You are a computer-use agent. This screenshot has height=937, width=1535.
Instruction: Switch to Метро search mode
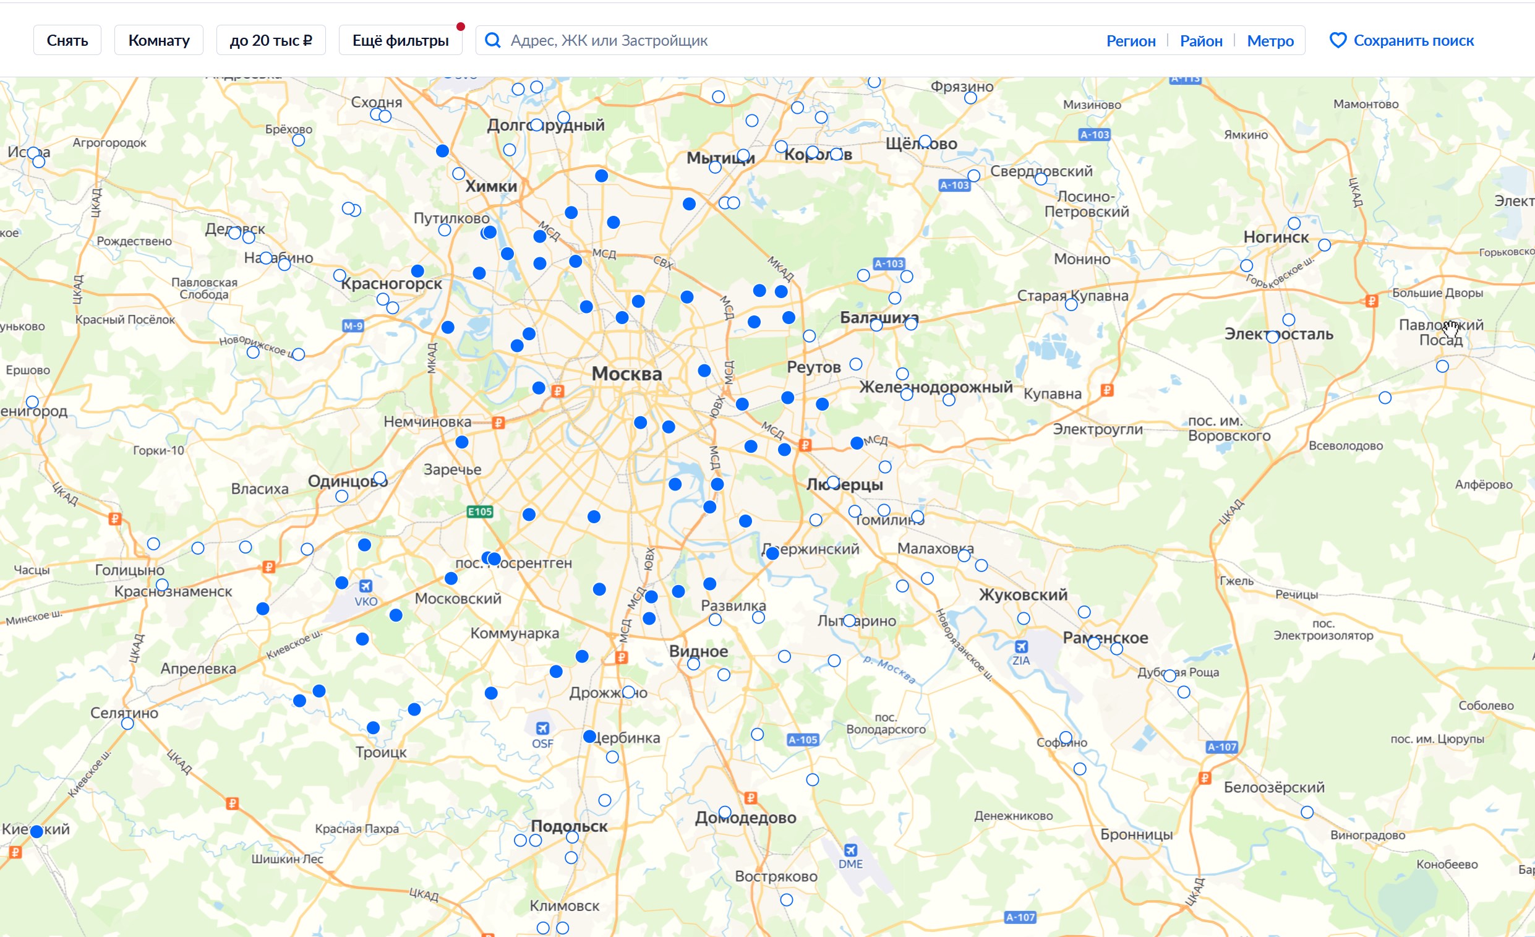point(1270,40)
